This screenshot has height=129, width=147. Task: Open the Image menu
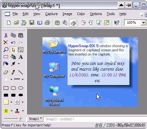(x=67, y=14)
